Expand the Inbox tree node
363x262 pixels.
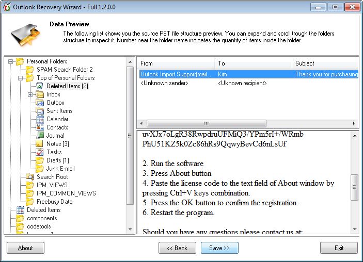[x=30, y=94]
